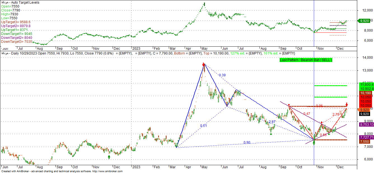Image resolution: width=374 pixels, height=173 pixels.
Task: Click the 161% ext. readout
Action: point(270,53)
